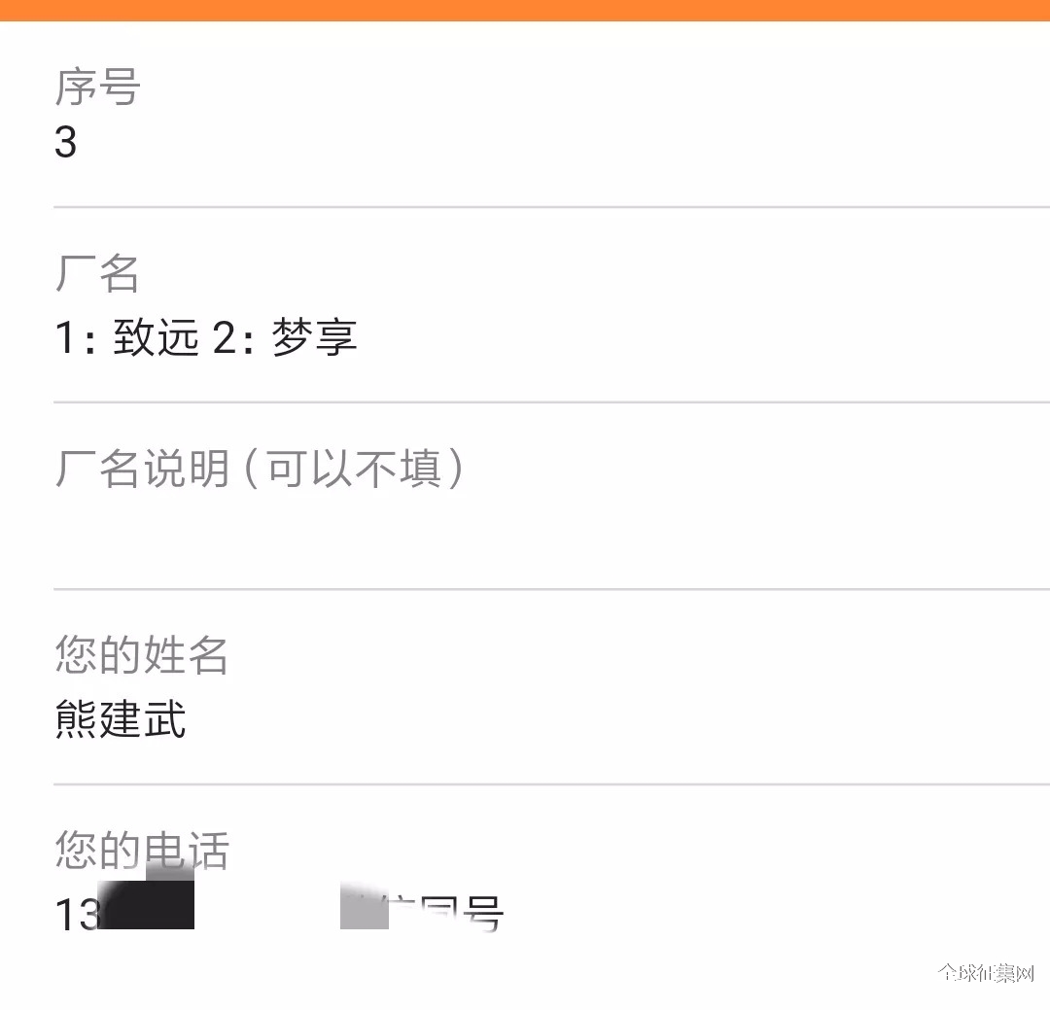Click the name value 熊建武
This screenshot has height=1010, width=1050.
(x=121, y=718)
